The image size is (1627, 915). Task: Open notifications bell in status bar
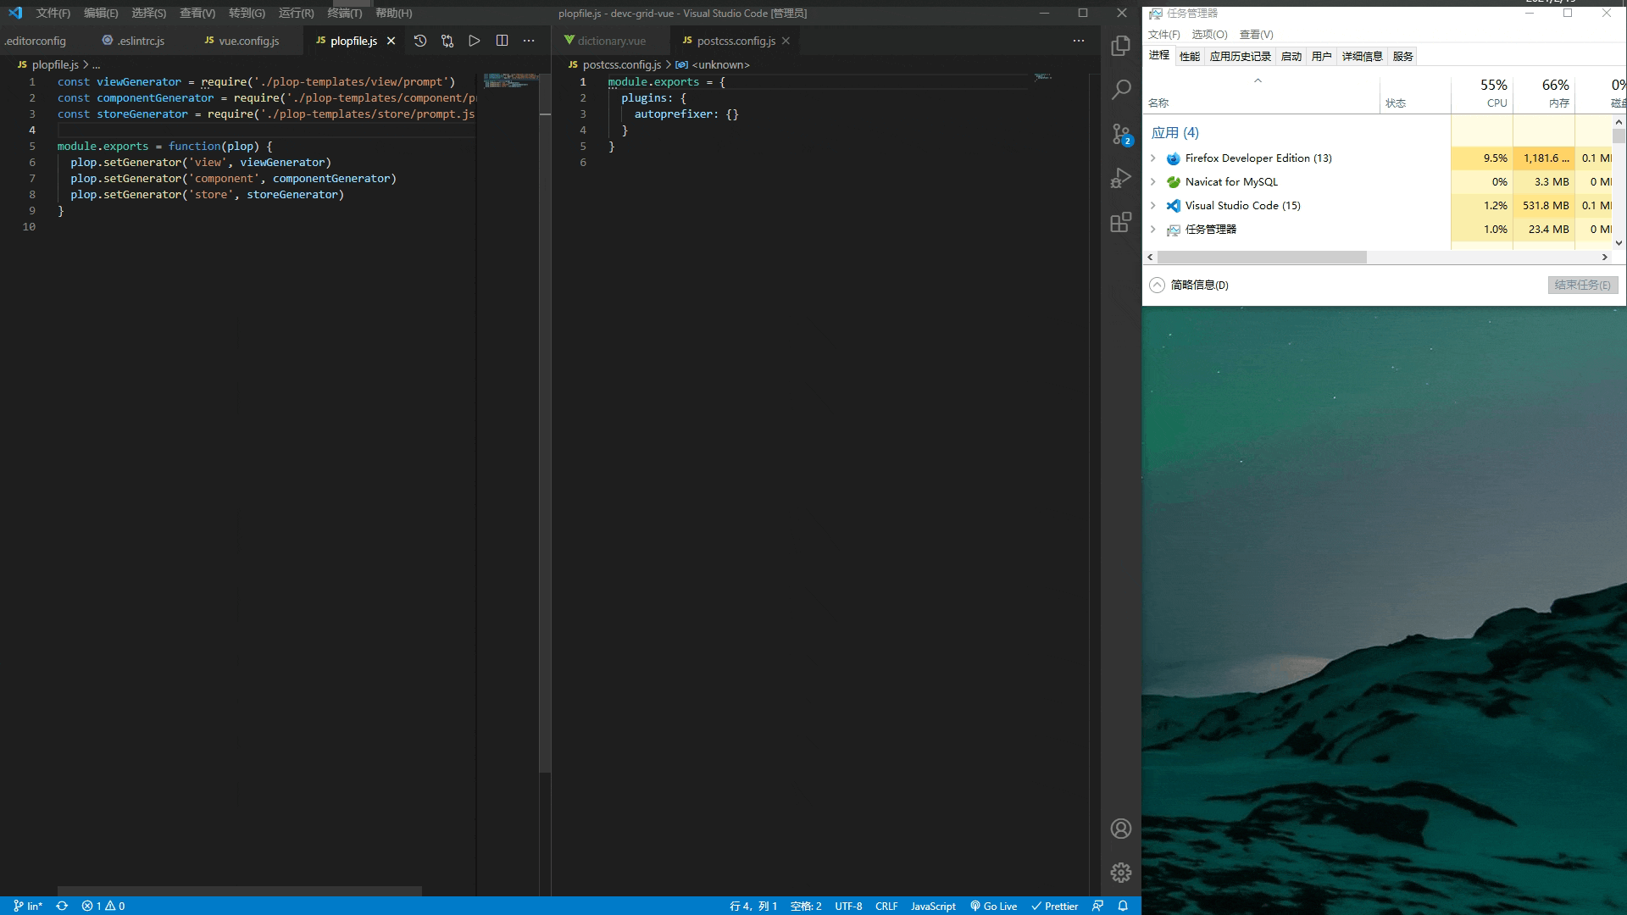[1123, 906]
